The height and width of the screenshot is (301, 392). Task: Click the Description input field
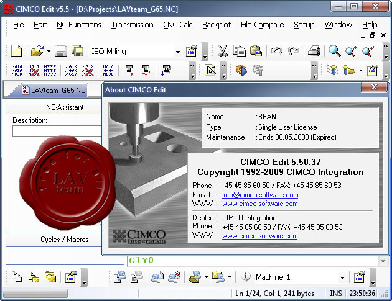57,131
